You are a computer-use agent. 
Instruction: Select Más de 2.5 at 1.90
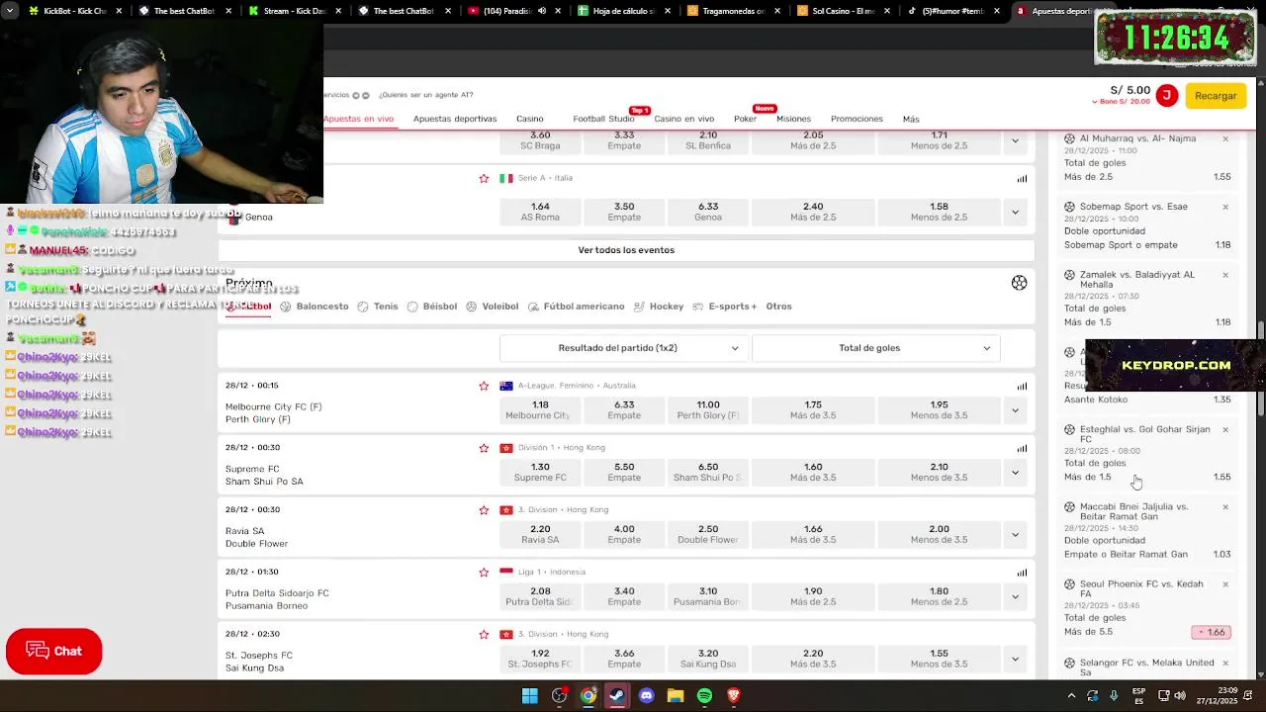813,596
